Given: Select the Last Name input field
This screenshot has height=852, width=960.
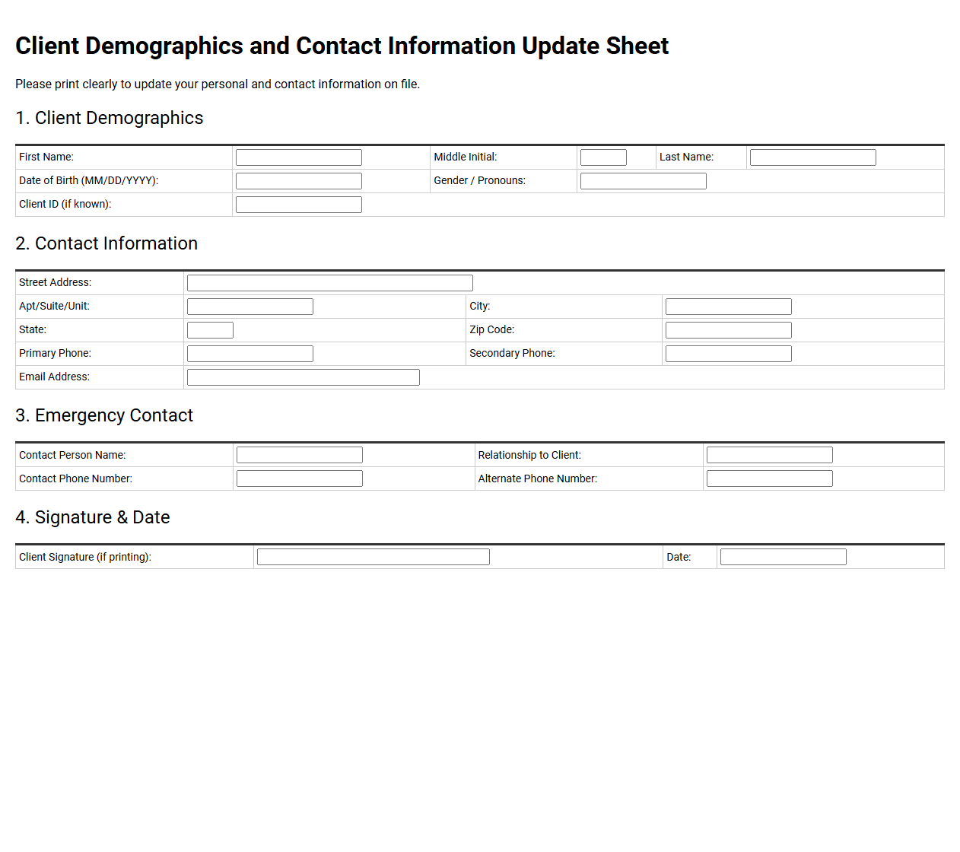Looking at the screenshot, I should 813,157.
